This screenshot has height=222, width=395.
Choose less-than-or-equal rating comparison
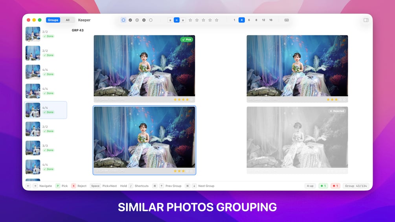point(170,20)
